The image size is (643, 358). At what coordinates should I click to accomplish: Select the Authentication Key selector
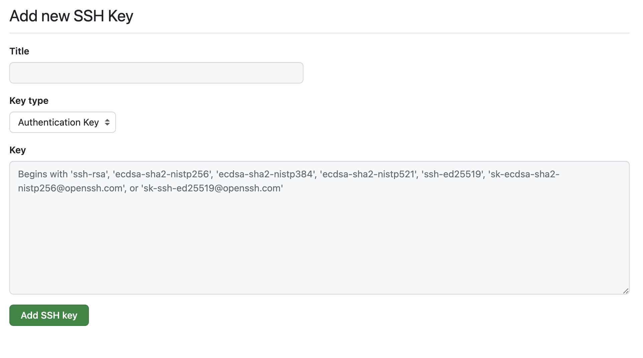click(62, 122)
